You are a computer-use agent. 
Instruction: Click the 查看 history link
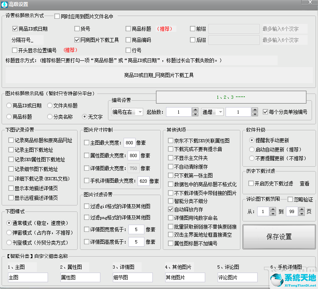[304, 183]
